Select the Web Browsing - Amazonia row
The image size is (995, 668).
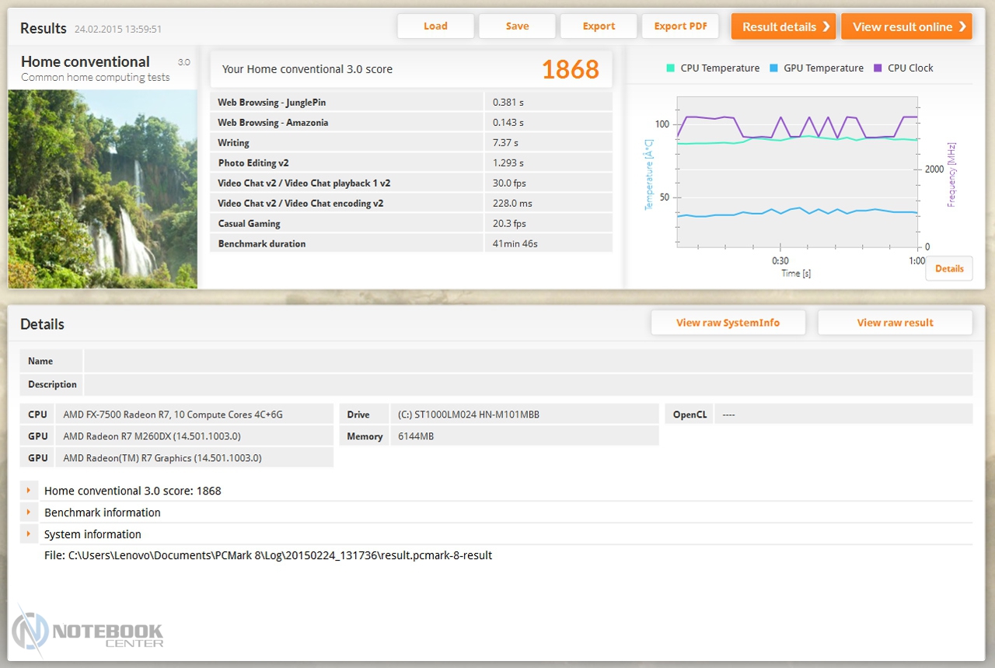[411, 122]
